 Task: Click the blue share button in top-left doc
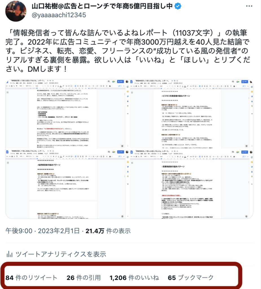click(x=120, y=82)
